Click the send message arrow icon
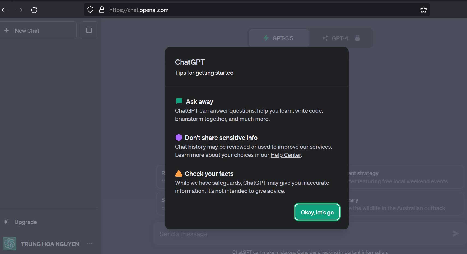This screenshot has width=467, height=254. (455, 234)
